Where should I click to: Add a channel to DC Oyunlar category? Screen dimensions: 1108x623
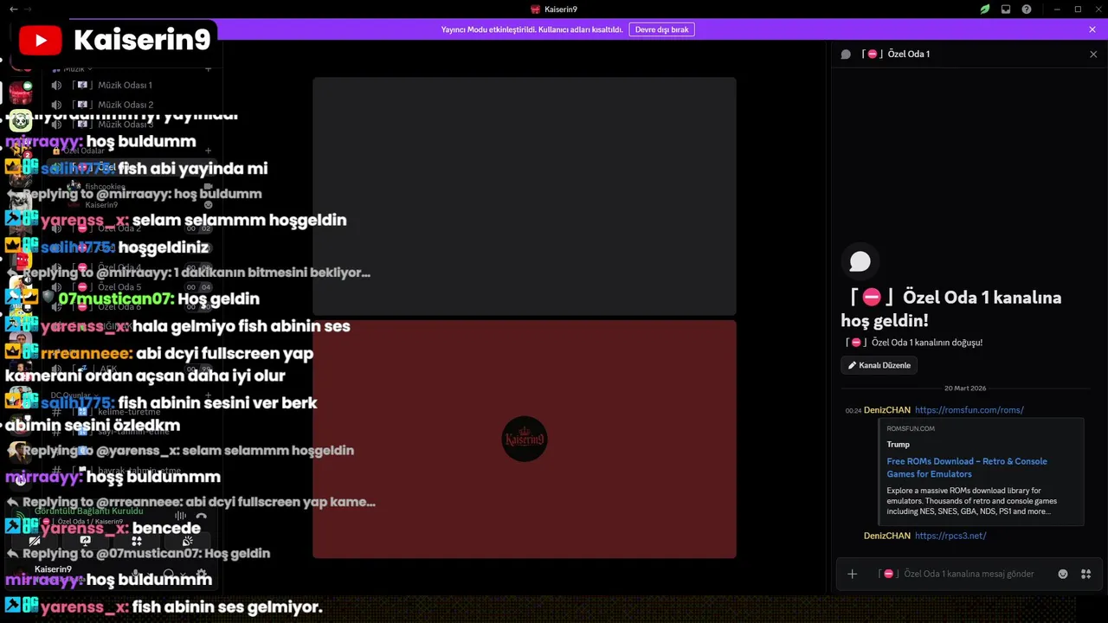click(208, 395)
